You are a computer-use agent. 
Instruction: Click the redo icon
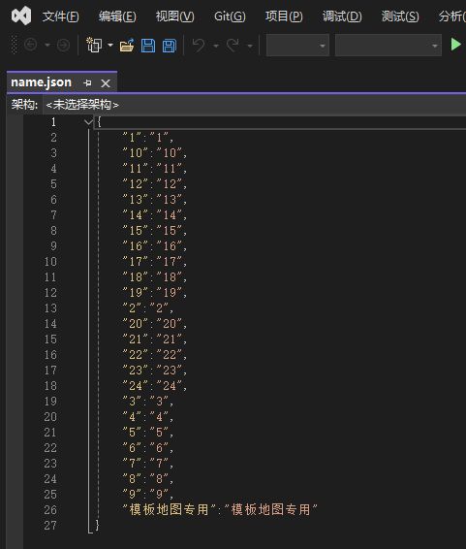coord(233,46)
